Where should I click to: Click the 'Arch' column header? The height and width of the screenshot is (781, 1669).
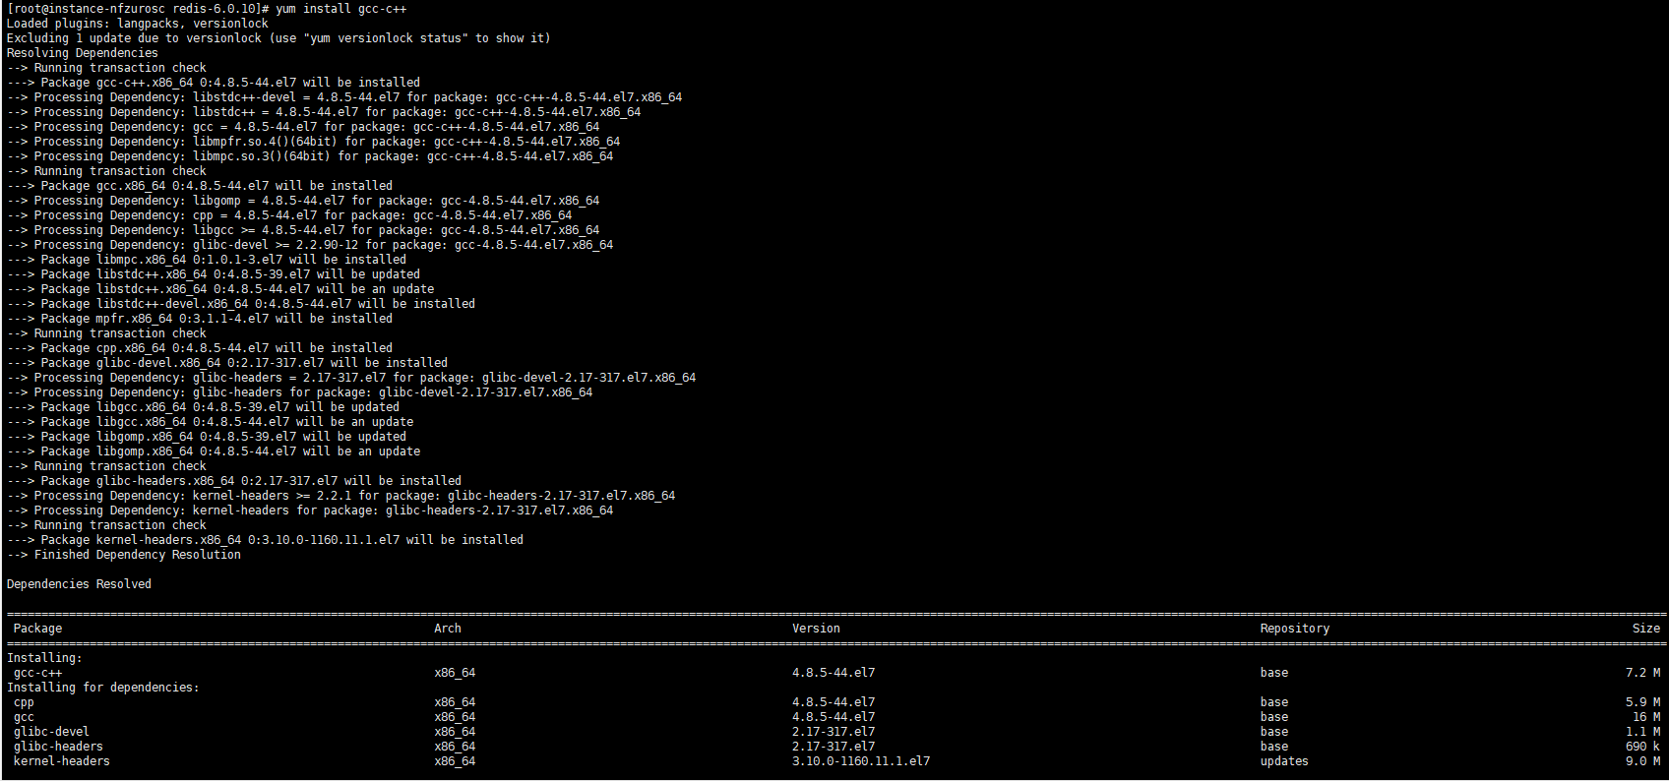(448, 629)
